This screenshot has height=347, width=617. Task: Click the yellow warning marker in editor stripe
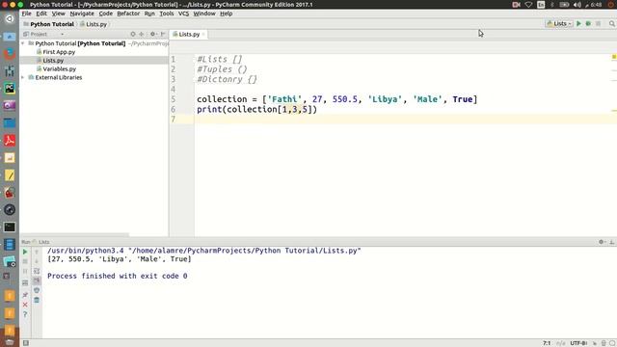(x=614, y=57)
